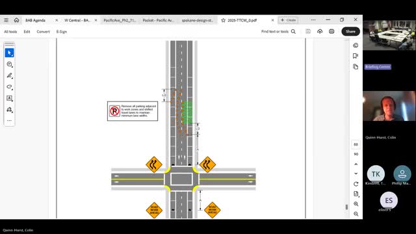Image resolution: width=416 pixels, height=234 pixels.
Task: Click the upload to cloud icon
Action: point(320,32)
